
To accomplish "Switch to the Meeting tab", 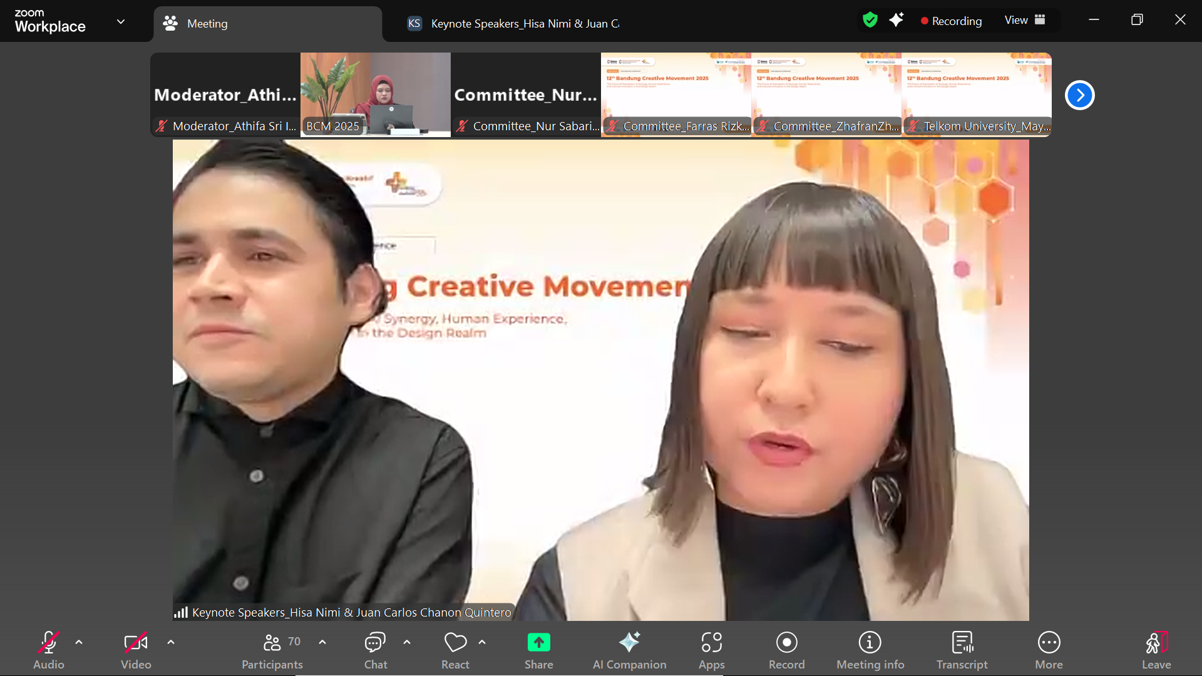I will pos(207,24).
